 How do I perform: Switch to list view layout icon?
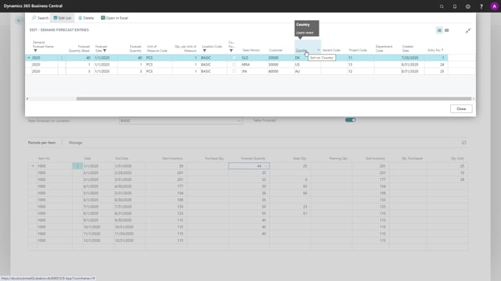coord(439,30)
